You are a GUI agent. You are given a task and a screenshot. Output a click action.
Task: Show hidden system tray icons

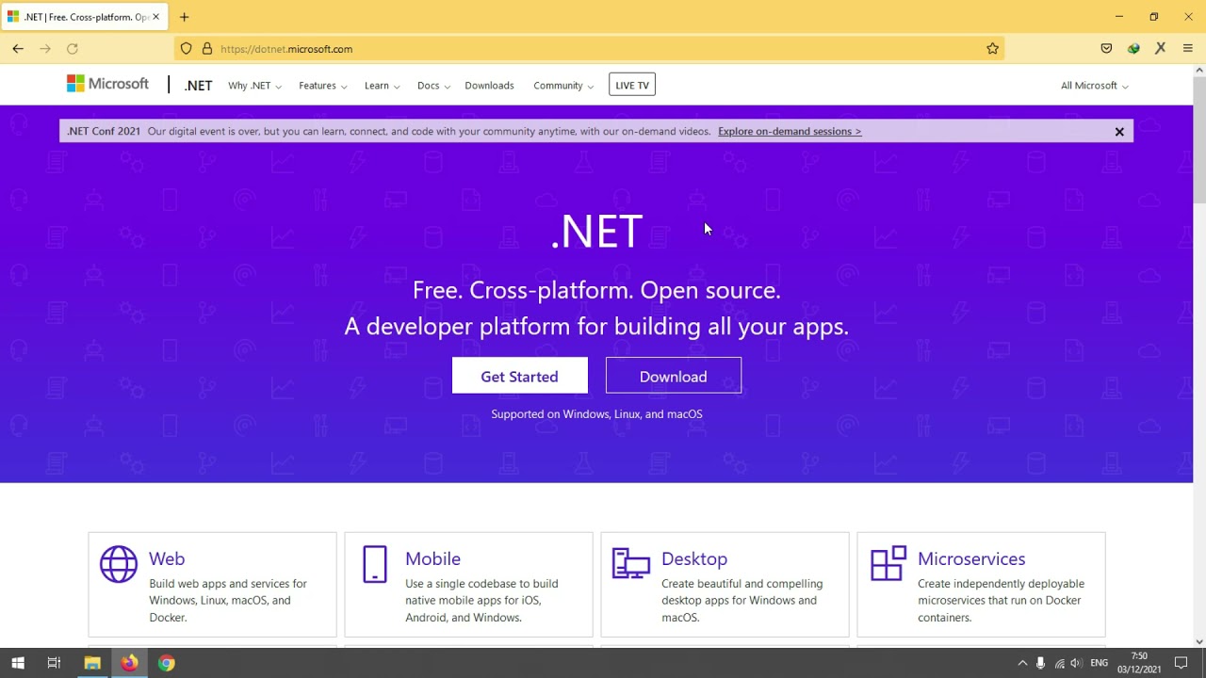1022,663
